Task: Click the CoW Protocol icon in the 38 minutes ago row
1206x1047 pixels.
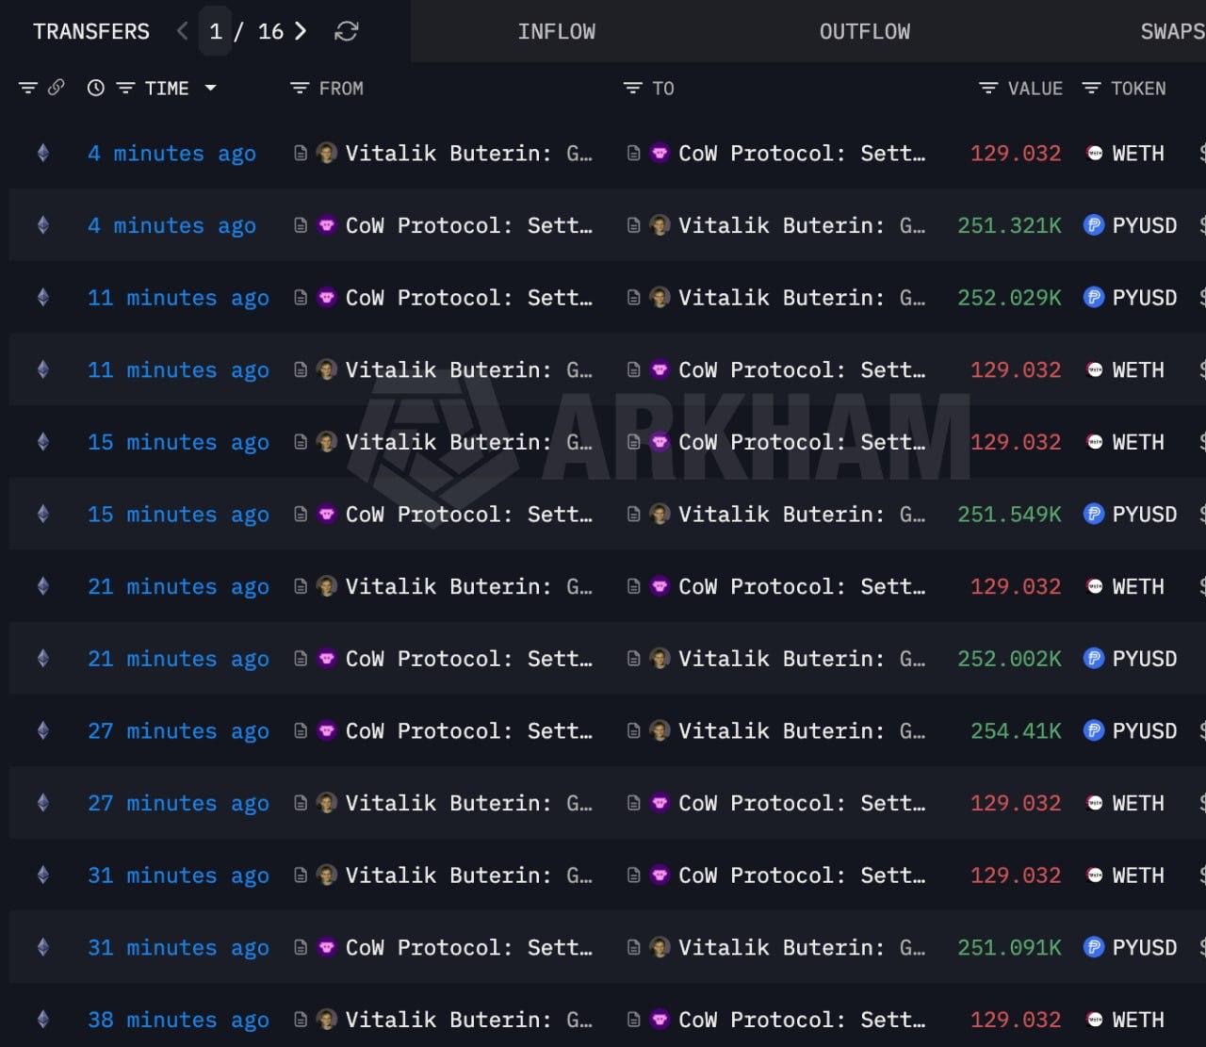Action: click(x=660, y=1020)
